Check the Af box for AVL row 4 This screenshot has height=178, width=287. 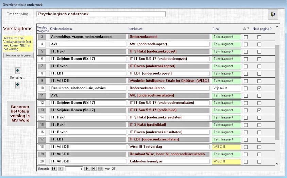(x=246, y=44)
